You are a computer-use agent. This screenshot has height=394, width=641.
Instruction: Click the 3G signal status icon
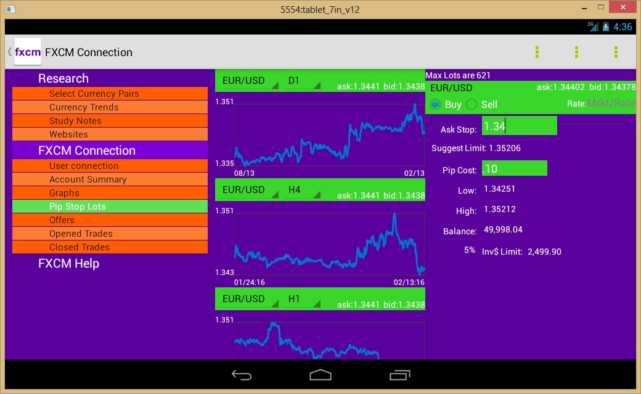coord(593,27)
